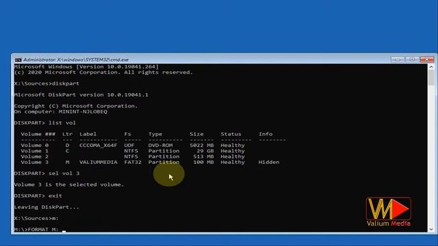Click 'On computer: MININT-NJLOBEQ' line
This screenshot has width=438, height=246.
pos(61,111)
